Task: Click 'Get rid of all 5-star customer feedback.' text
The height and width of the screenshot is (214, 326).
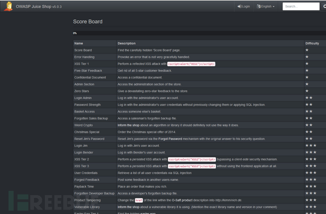Action: (x=145, y=71)
